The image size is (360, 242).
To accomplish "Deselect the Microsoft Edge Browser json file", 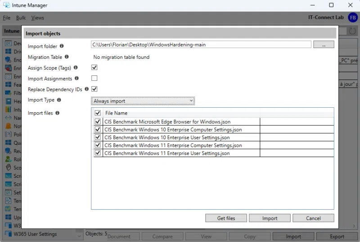I will click(98, 122).
